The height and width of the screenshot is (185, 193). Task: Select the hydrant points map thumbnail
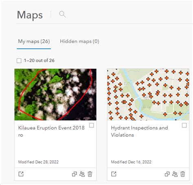point(148,94)
